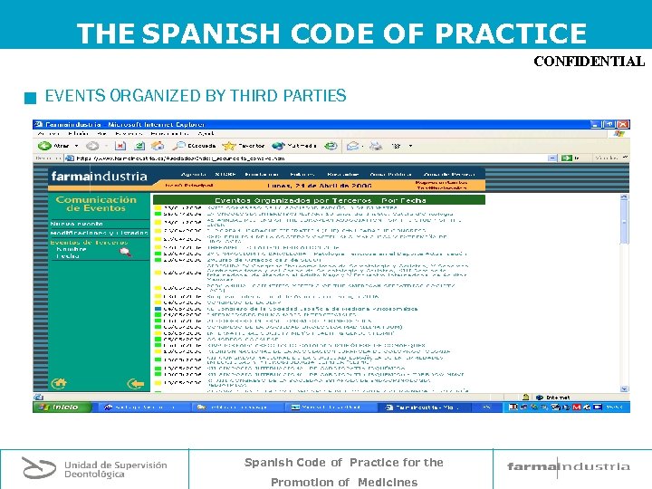This screenshot has width=652, height=489.
Task: Open the Back button history dropdown arrow
Action: (x=76, y=146)
